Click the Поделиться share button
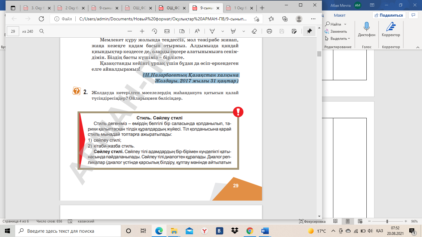The image size is (422, 237). [389, 15]
